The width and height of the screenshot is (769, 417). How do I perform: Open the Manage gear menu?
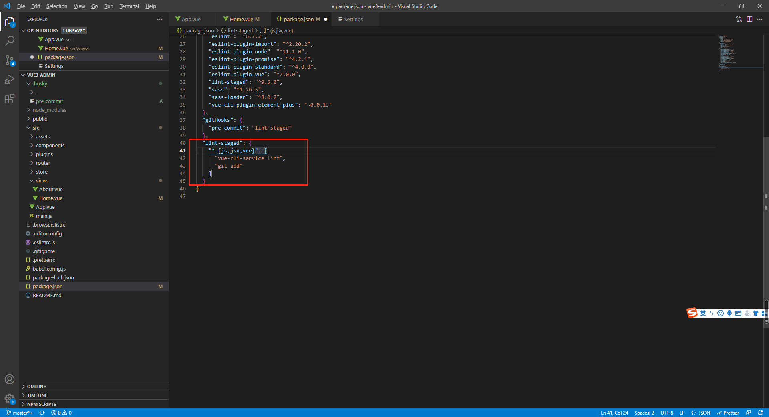pyautogui.click(x=10, y=399)
